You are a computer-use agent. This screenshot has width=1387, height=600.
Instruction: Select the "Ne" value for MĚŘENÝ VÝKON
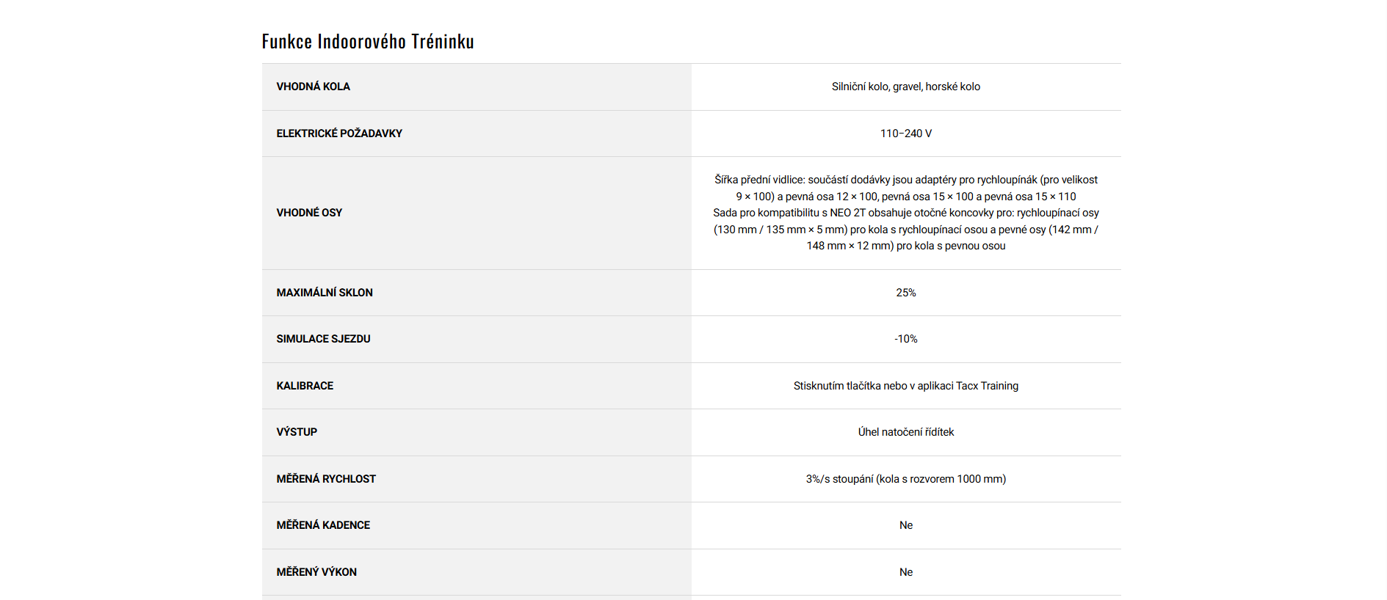point(905,572)
